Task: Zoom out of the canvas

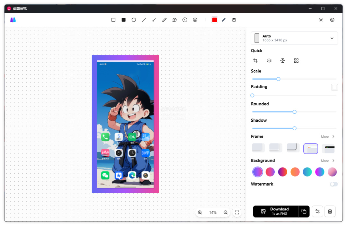Action: coord(226,212)
